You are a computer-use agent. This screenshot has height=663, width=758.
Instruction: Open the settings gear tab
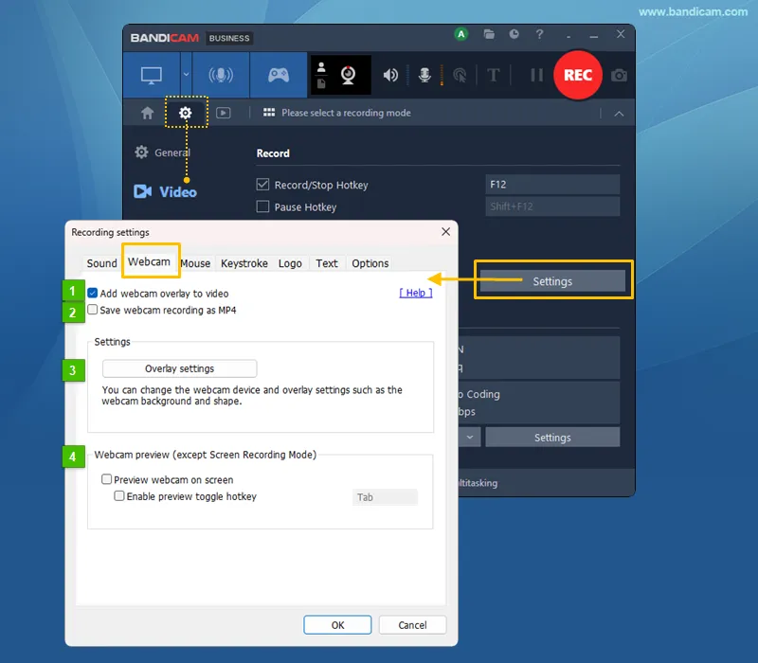185,113
